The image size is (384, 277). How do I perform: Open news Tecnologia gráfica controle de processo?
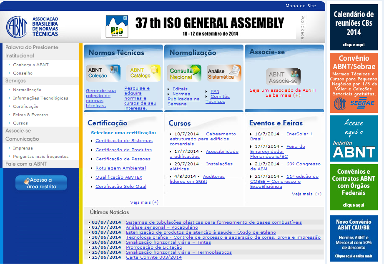[x=223, y=237]
